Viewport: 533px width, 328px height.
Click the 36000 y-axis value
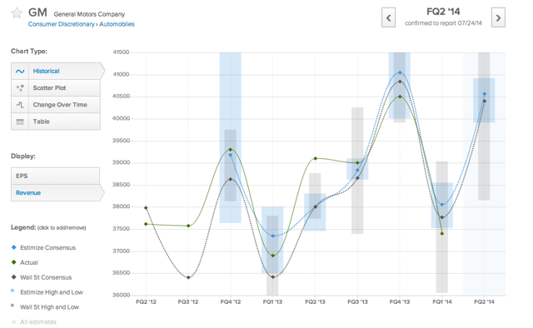pyautogui.click(x=121, y=295)
